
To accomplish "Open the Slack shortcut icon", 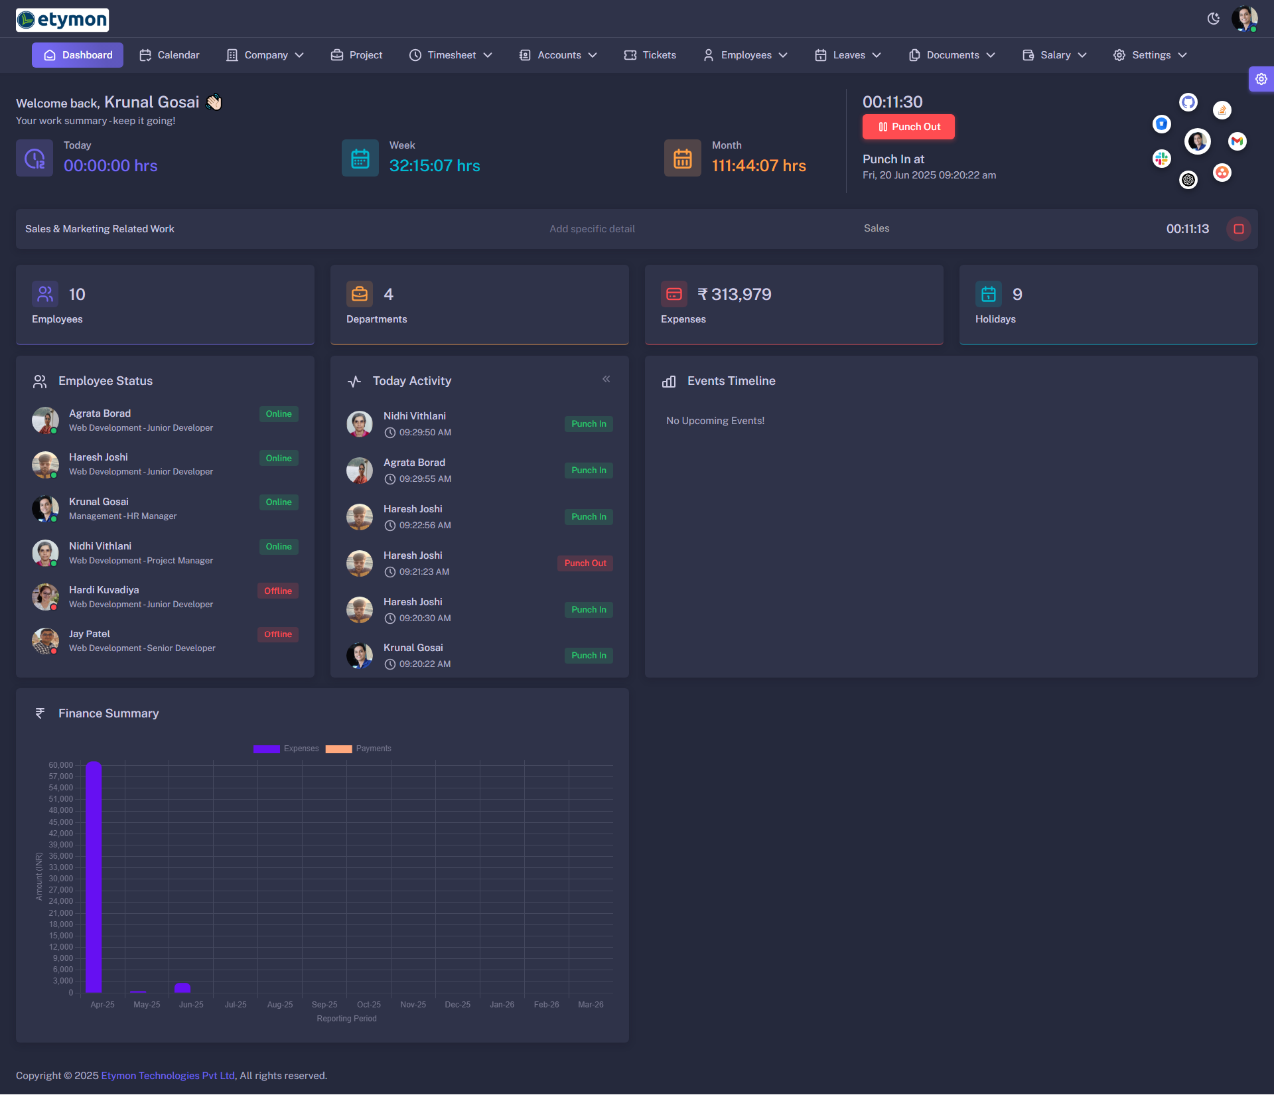I will (x=1161, y=159).
